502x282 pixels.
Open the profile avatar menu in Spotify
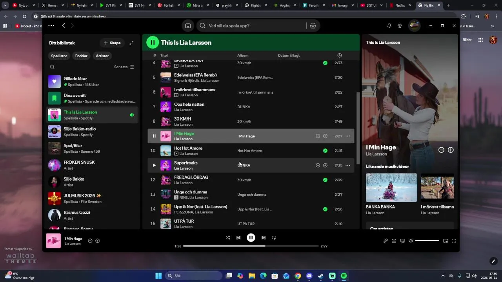pos(414,25)
